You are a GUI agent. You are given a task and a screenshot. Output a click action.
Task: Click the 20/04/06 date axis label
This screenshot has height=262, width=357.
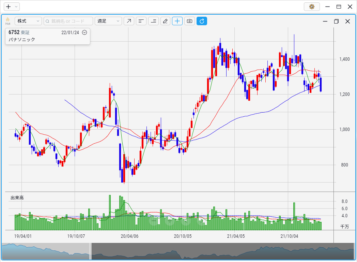[x=129, y=236]
